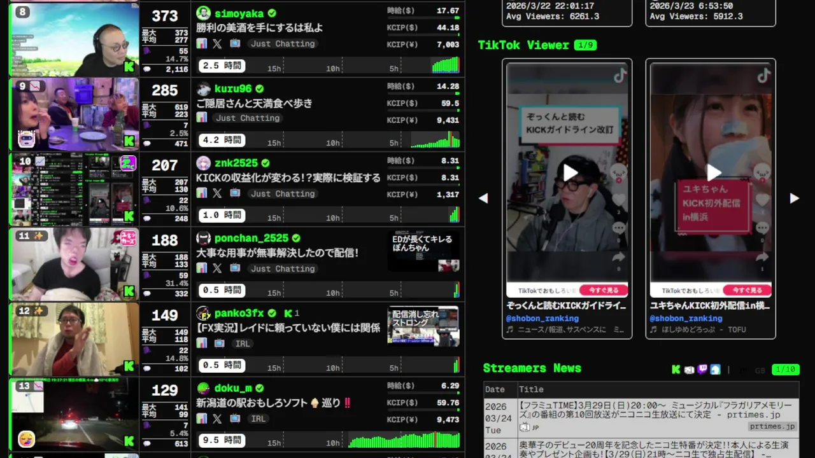Click the prtimes.jp source tag
Screen dimensions: 815x458
(x=772, y=427)
